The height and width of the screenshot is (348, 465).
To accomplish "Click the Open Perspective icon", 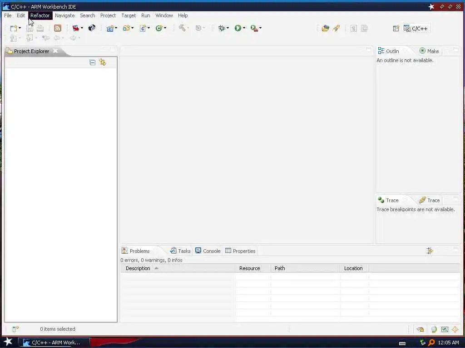I will tap(396, 29).
